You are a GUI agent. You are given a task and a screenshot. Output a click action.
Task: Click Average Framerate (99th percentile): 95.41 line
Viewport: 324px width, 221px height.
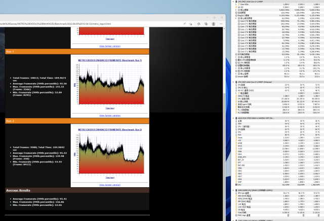click(x=39, y=199)
